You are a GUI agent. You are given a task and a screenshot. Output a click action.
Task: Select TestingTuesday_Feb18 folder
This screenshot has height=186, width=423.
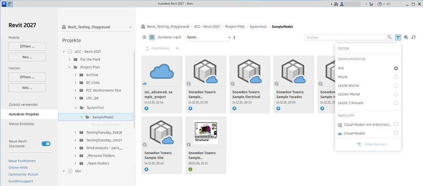[104, 132]
